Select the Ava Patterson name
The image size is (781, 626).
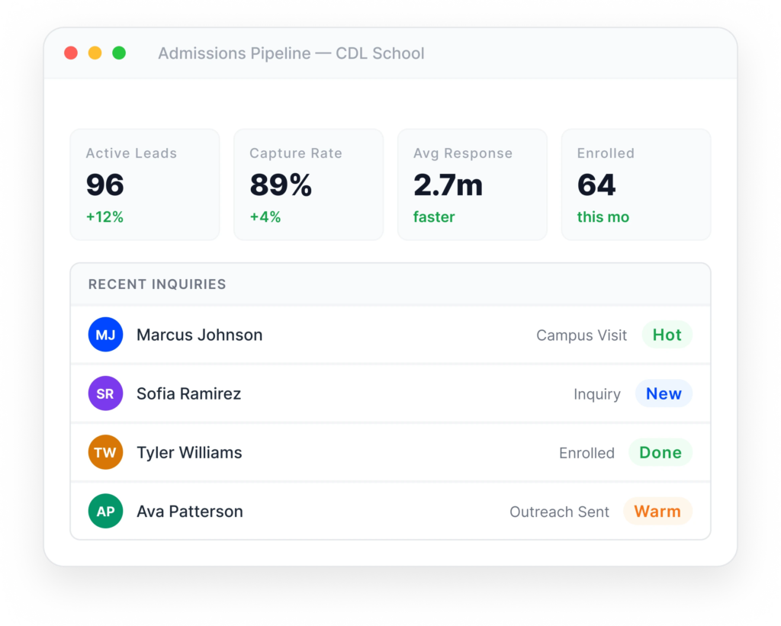click(190, 511)
